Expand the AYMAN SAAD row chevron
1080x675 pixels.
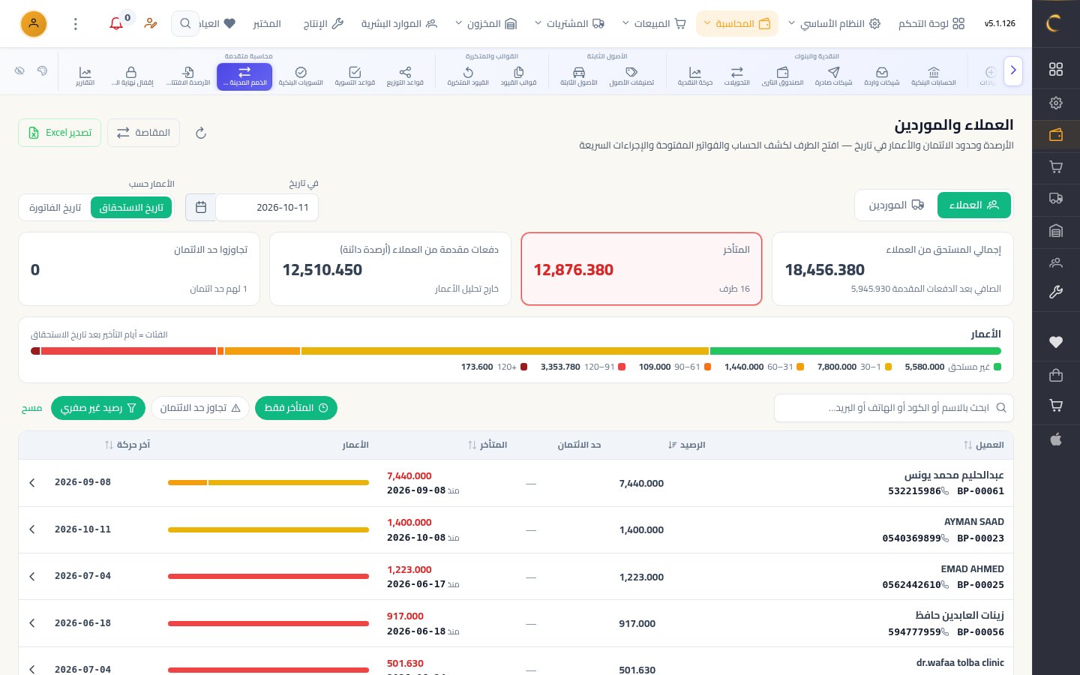coord(32,529)
